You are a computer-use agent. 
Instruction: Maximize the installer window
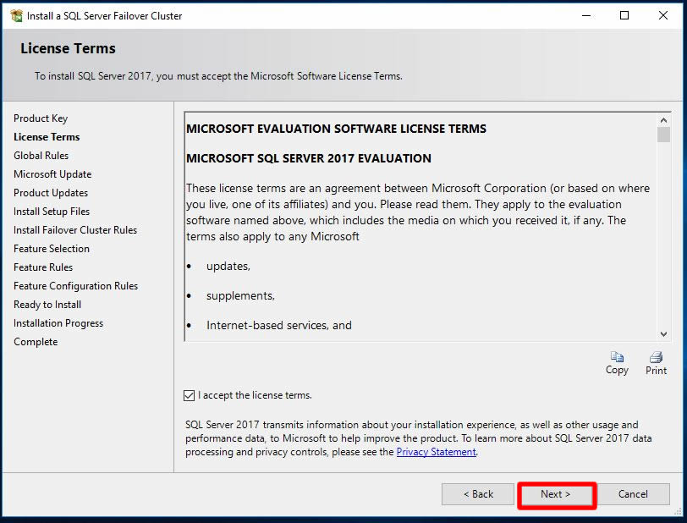[624, 15]
